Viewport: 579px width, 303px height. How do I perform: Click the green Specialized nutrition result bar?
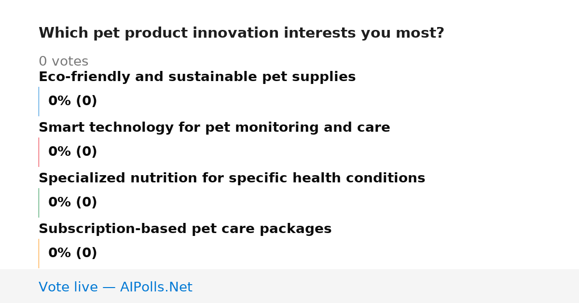pos(39,203)
